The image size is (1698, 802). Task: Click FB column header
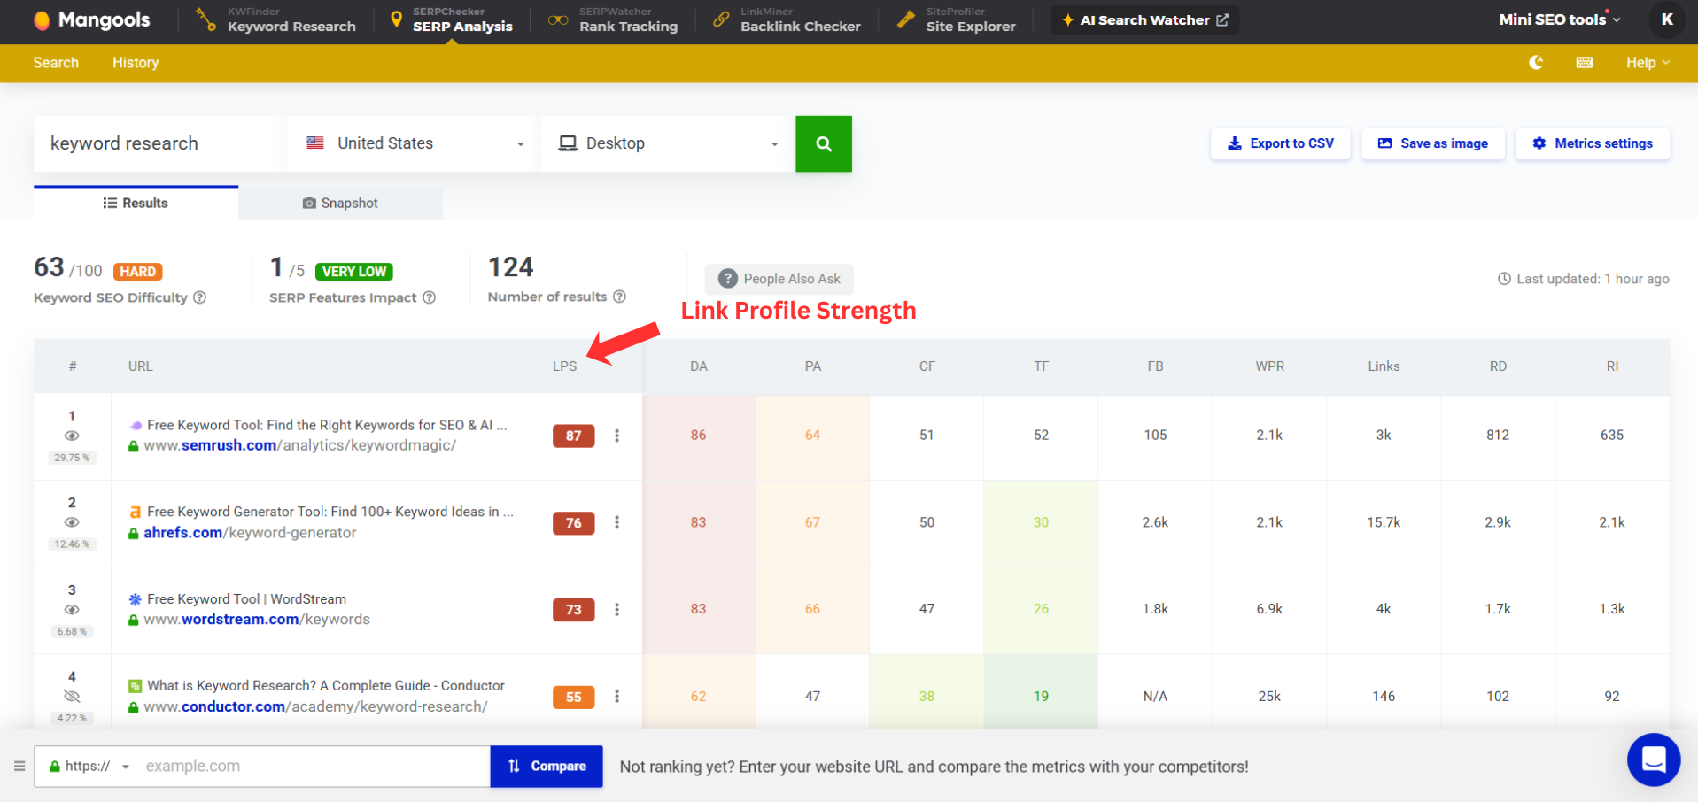coord(1156,366)
